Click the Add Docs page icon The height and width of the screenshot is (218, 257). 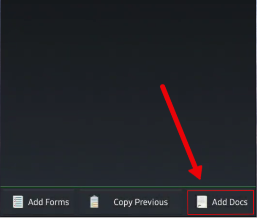click(202, 202)
